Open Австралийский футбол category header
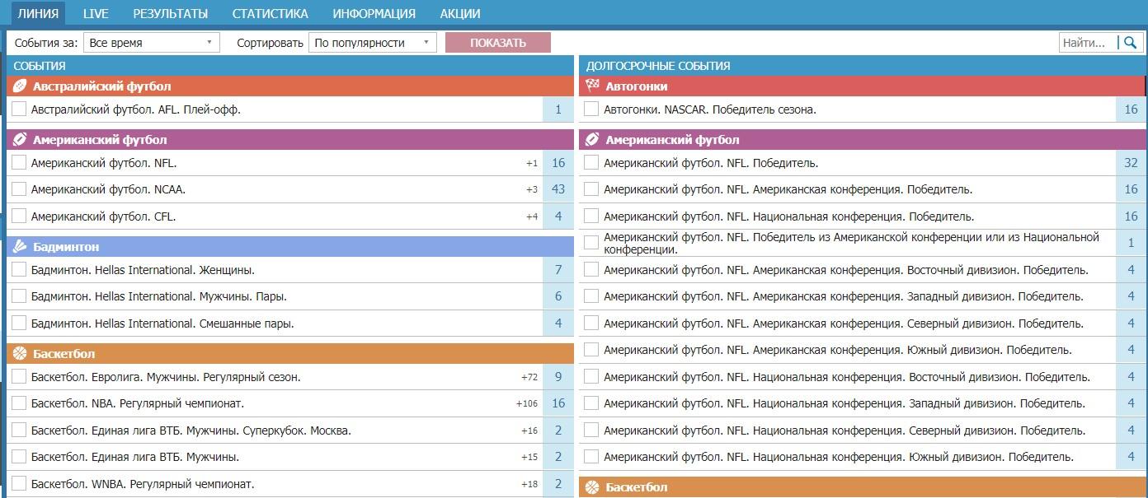This screenshot has width=1148, height=498. [x=289, y=86]
